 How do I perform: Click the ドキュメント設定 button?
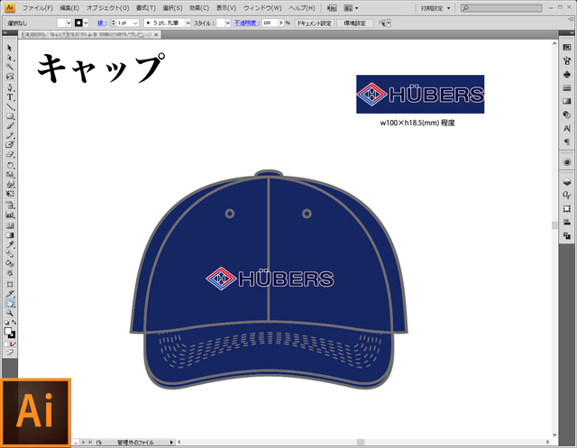point(315,23)
